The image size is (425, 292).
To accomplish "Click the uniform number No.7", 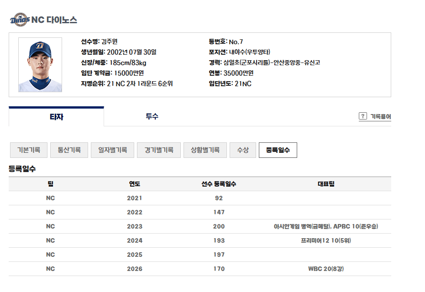I will 236,42.
